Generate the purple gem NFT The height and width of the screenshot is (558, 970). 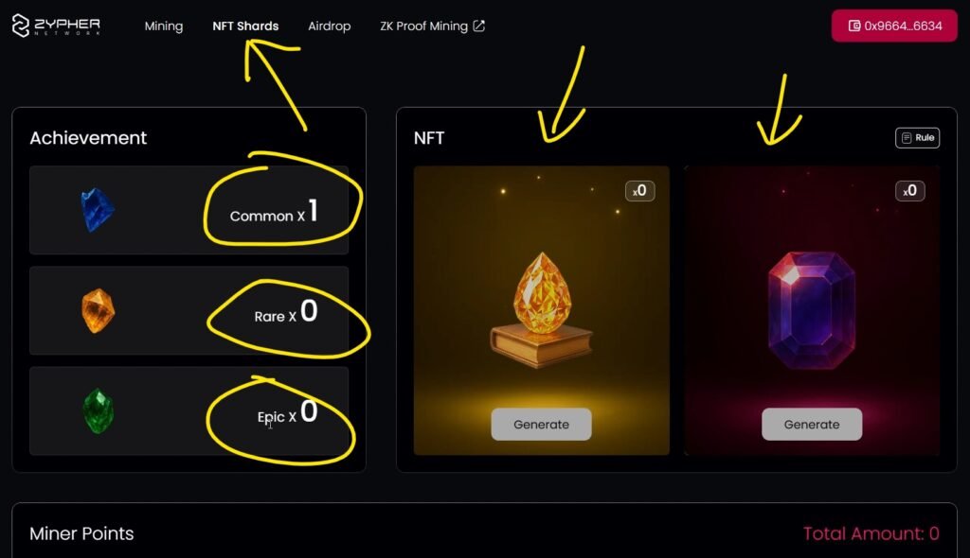coord(812,425)
